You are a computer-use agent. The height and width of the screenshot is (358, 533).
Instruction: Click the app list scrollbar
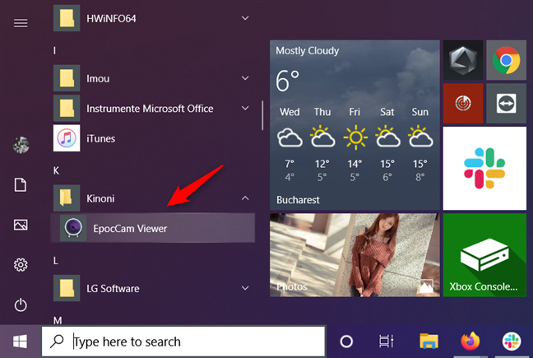click(262, 115)
